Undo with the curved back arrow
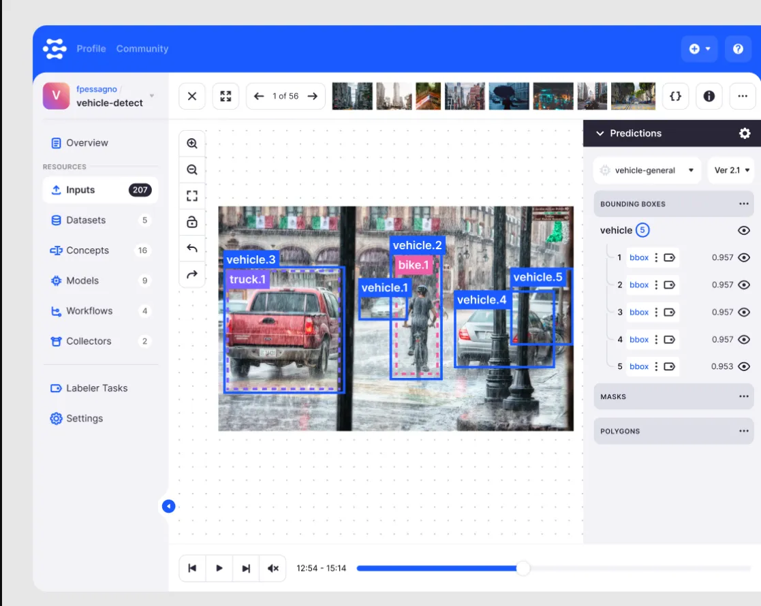 click(191, 249)
